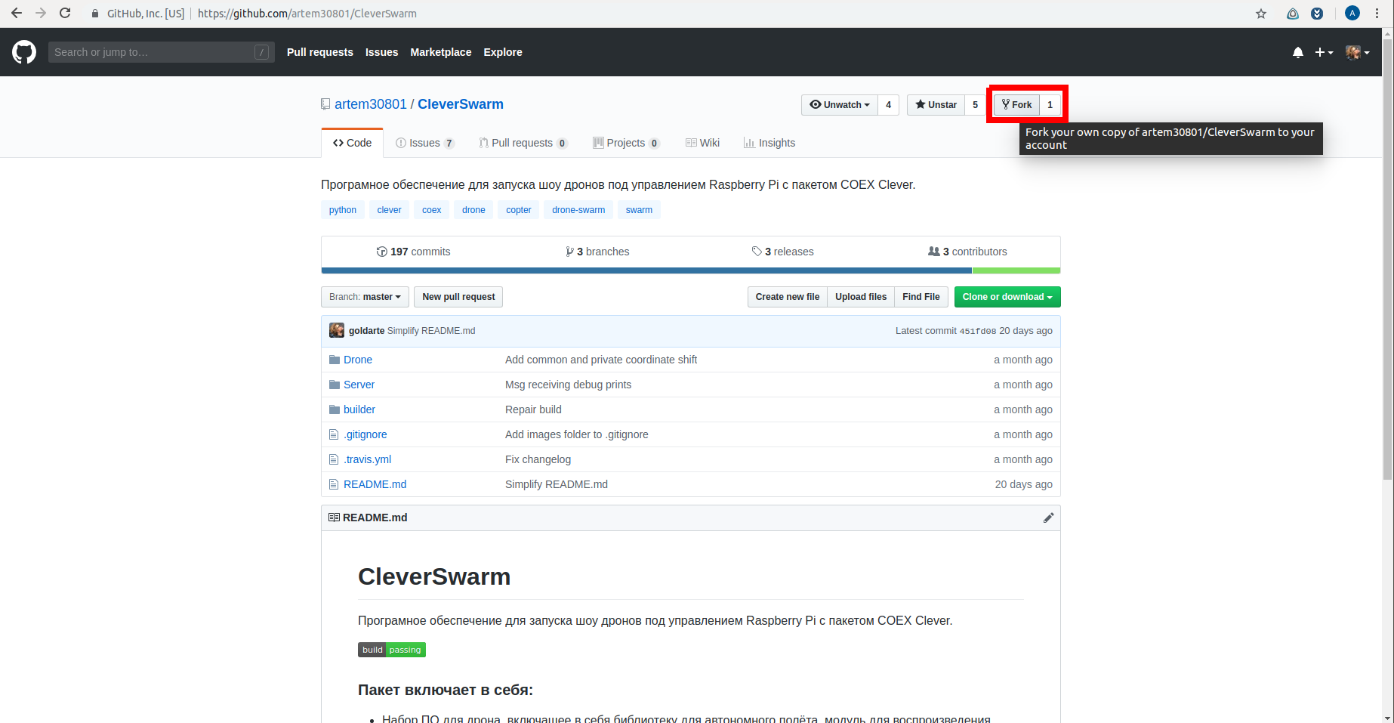
Task: Bookmark page with the star icon
Action: [x=1261, y=14]
